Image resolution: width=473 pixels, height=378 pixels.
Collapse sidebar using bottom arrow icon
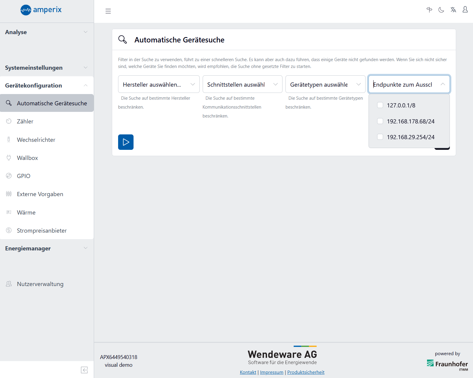84,370
